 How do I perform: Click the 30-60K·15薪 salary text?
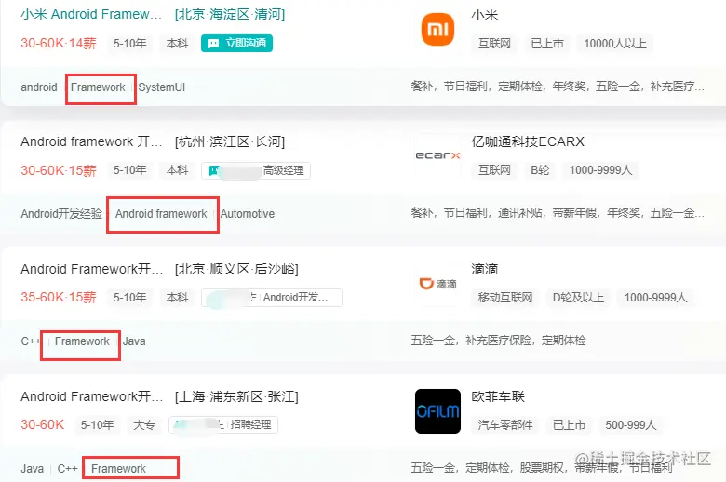(59, 170)
